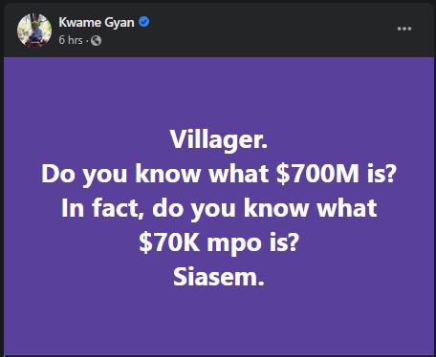Click the blue verified badge icon
Image resolution: width=436 pixels, height=357 pixels.
[144, 22]
